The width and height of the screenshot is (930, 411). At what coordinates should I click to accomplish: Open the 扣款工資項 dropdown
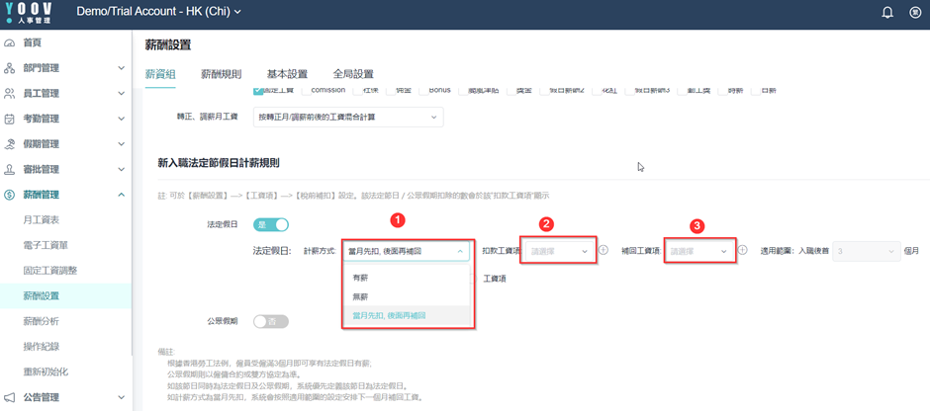point(559,251)
